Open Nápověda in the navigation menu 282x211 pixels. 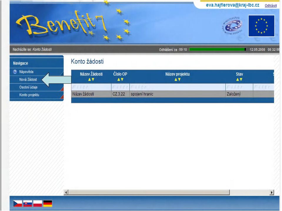click(26, 72)
